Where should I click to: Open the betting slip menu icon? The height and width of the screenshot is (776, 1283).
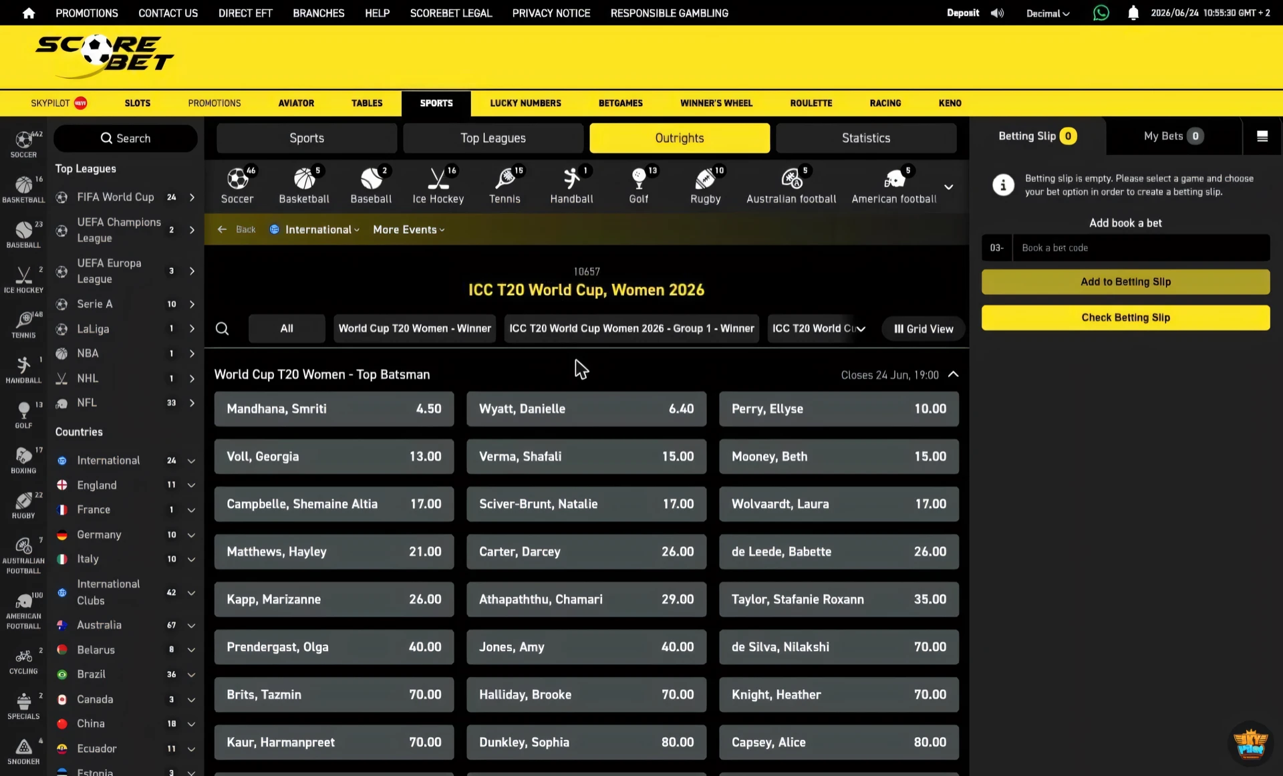(x=1262, y=136)
